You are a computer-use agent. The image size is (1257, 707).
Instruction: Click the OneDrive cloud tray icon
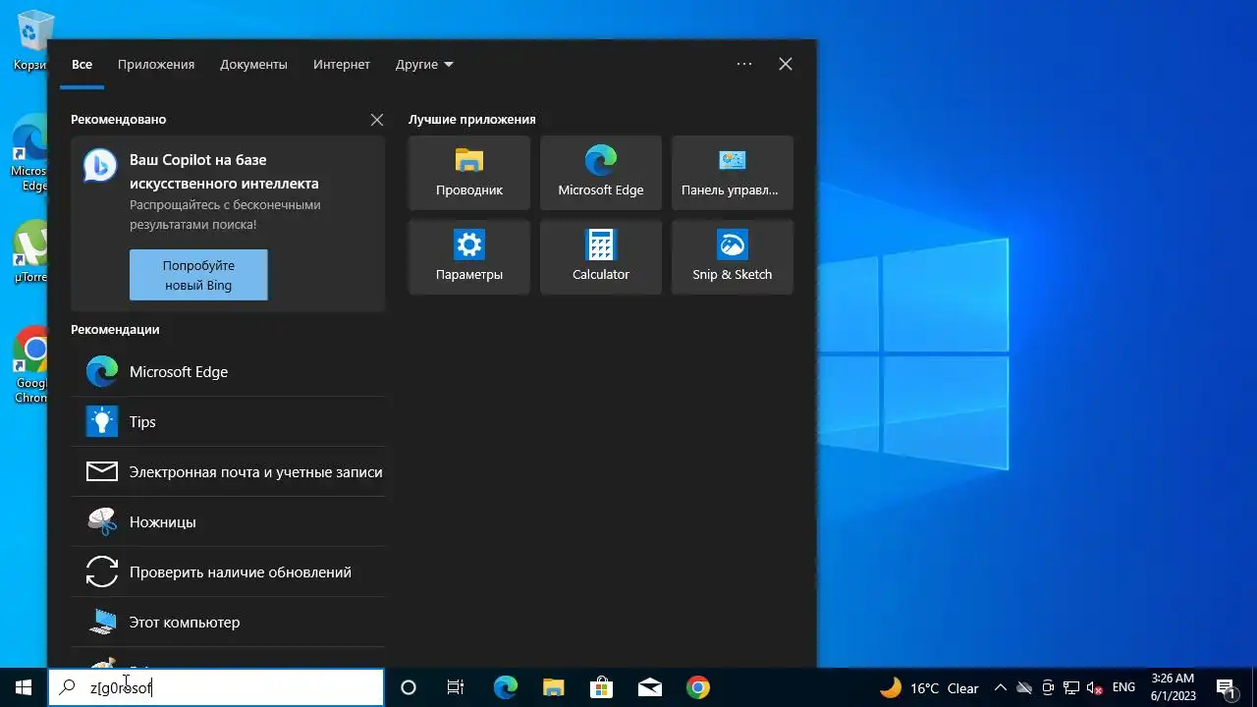click(1024, 688)
